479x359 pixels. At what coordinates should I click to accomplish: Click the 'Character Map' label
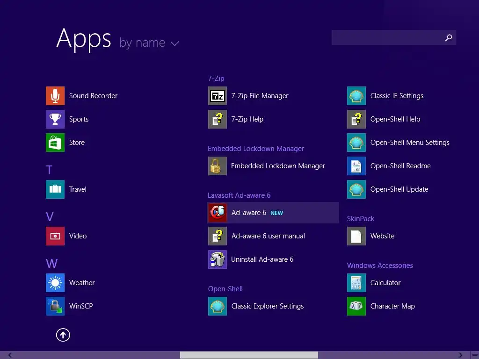392,306
